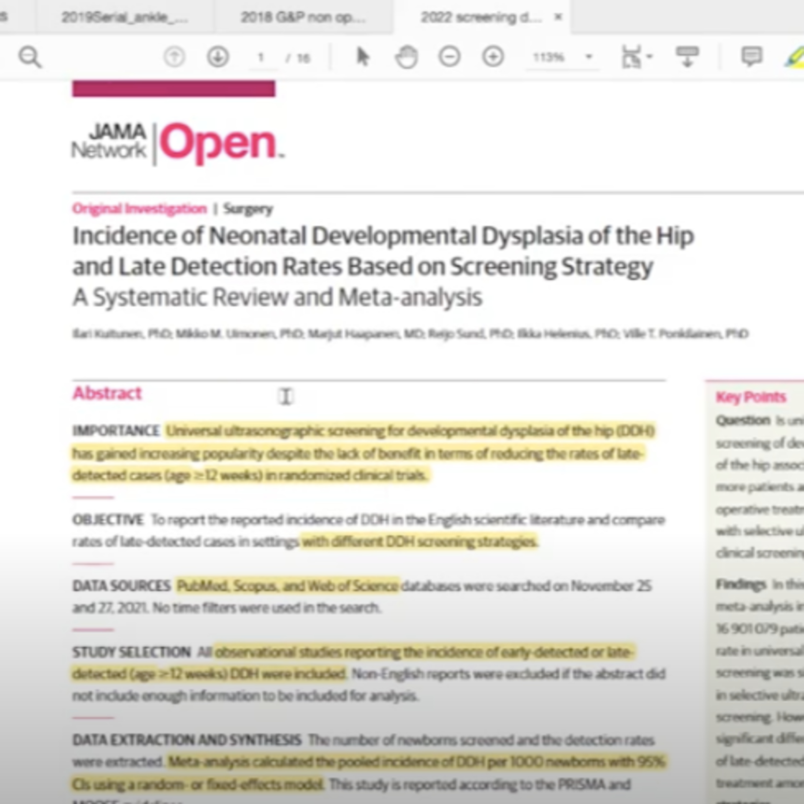Click the Surgery category label
The height and width of the screenshot is (804, 804).
pyautogui.click(x=248, y=209)
